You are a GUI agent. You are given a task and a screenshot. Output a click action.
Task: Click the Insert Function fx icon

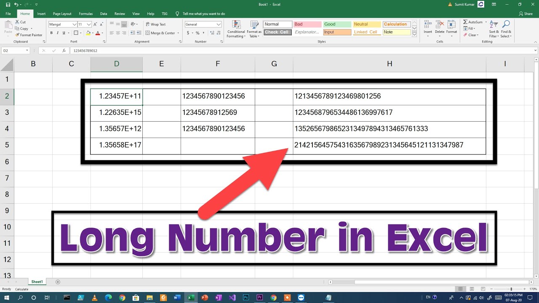[x=64, y=50]
